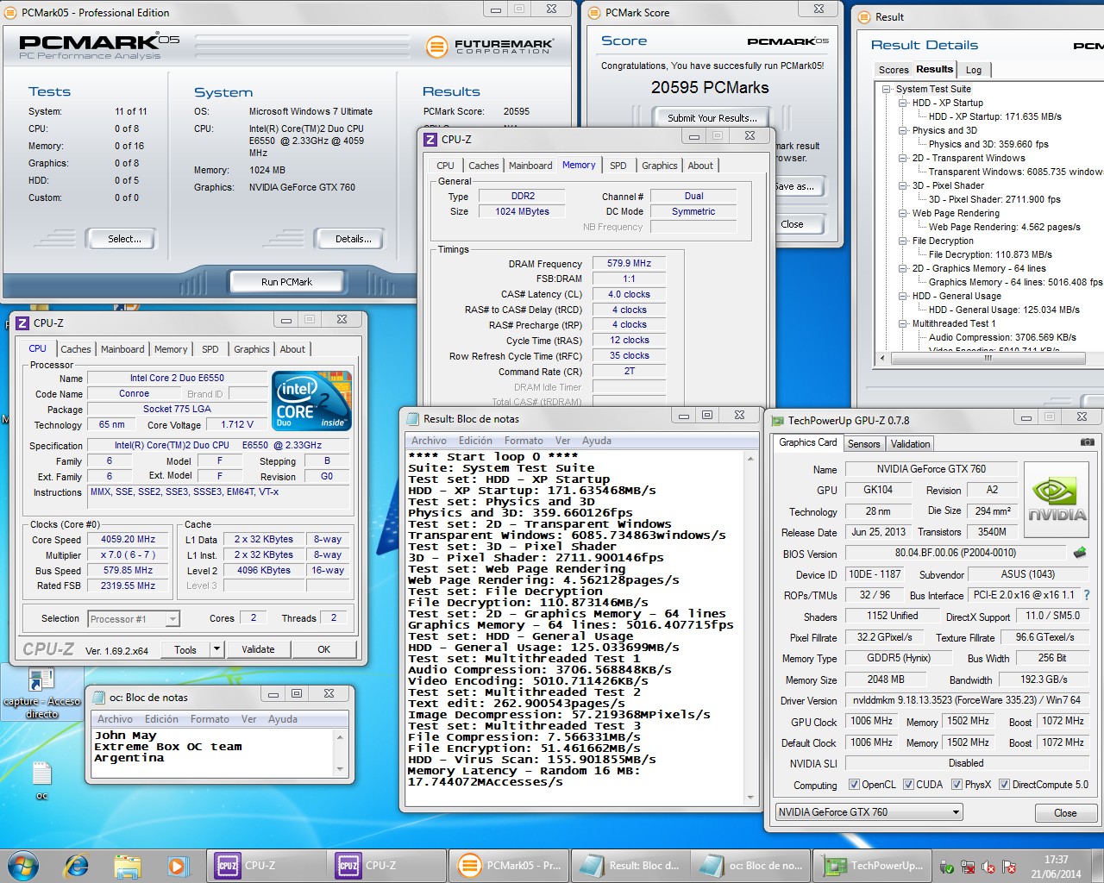
Task: Collapse the 'Multithreaded Test 1' node
Action: 902,323
